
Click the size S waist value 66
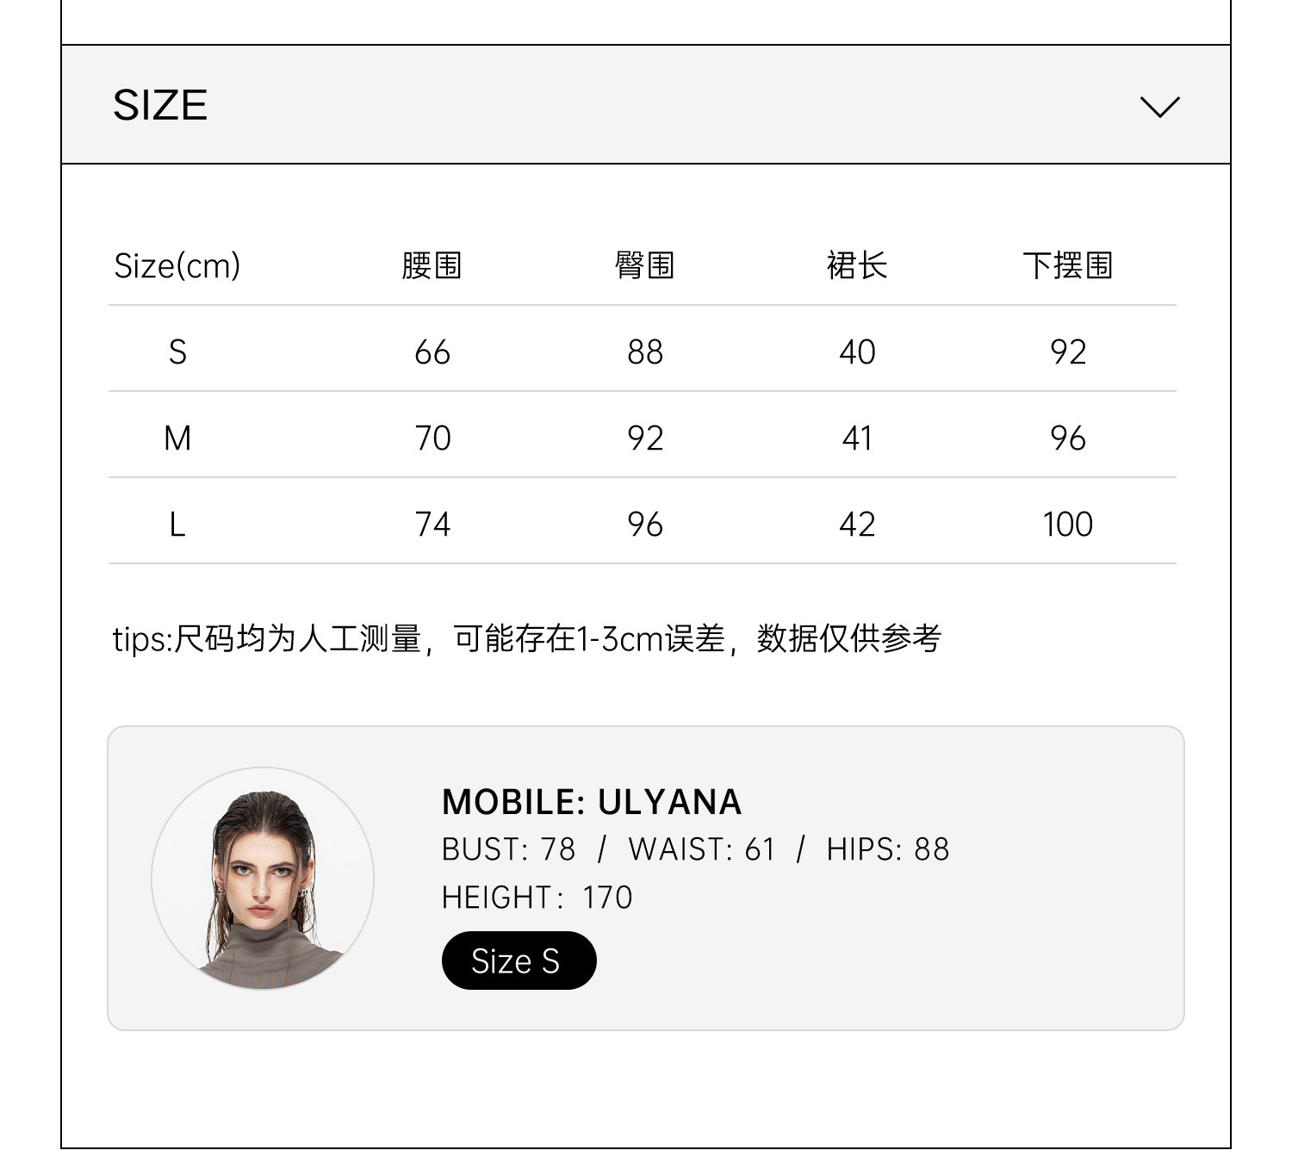pos(432,352)
